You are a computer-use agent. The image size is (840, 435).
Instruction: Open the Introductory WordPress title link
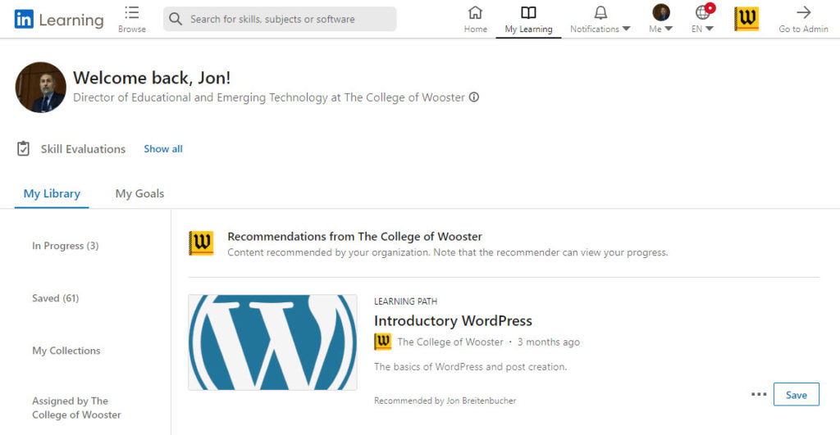point(453,320)
